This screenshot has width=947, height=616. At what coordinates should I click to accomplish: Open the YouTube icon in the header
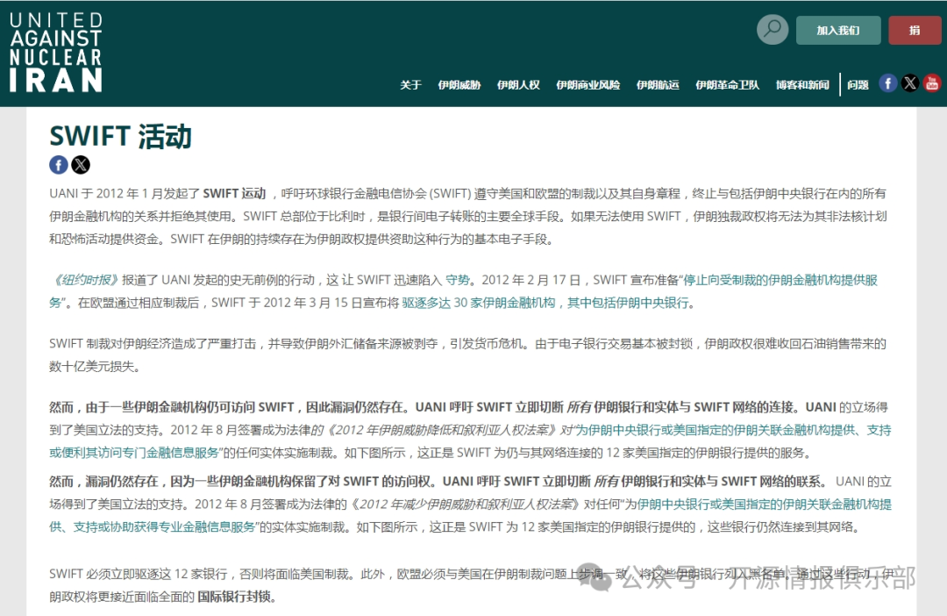(932, 82)
